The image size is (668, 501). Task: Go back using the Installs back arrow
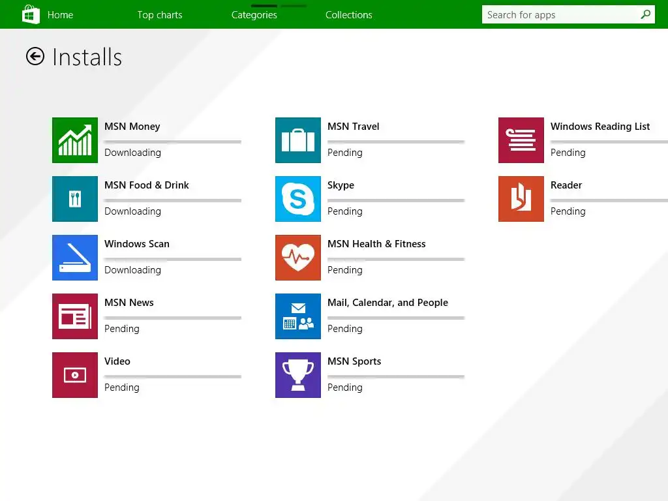point(35,56)
